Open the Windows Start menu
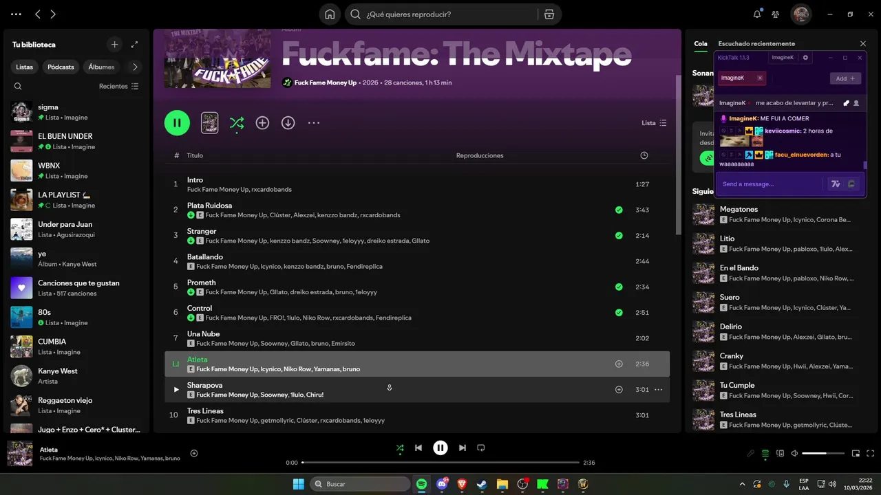This screenshot has width=881, height=495. [299, 484]
